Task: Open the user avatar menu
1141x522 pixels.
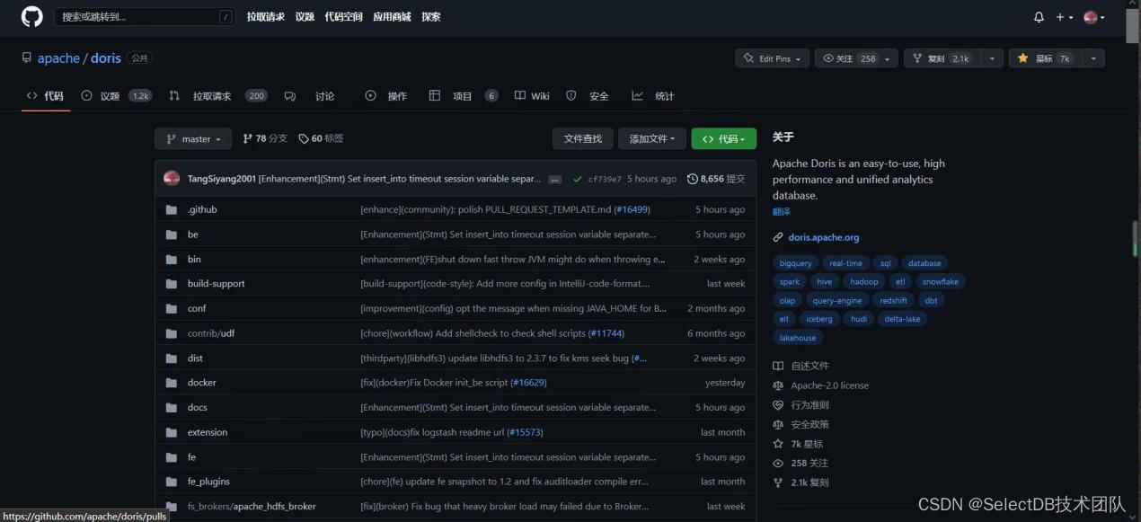Action: coord(1093,17)
